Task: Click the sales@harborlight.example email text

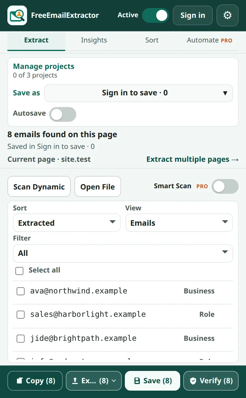Action: point(88,314)
